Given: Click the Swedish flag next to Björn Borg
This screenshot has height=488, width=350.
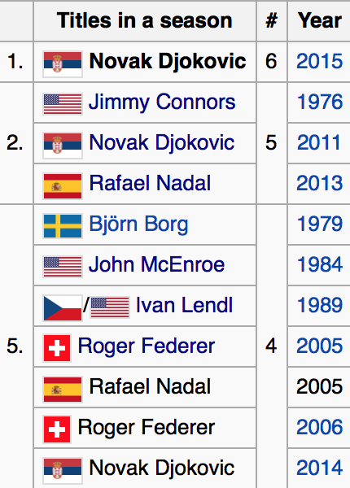Looking at the screenshot, I should pos(63,226).
